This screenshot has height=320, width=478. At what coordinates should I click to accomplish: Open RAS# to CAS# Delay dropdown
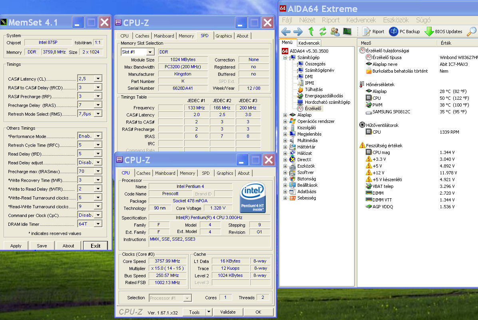click(x=98, y=87)
